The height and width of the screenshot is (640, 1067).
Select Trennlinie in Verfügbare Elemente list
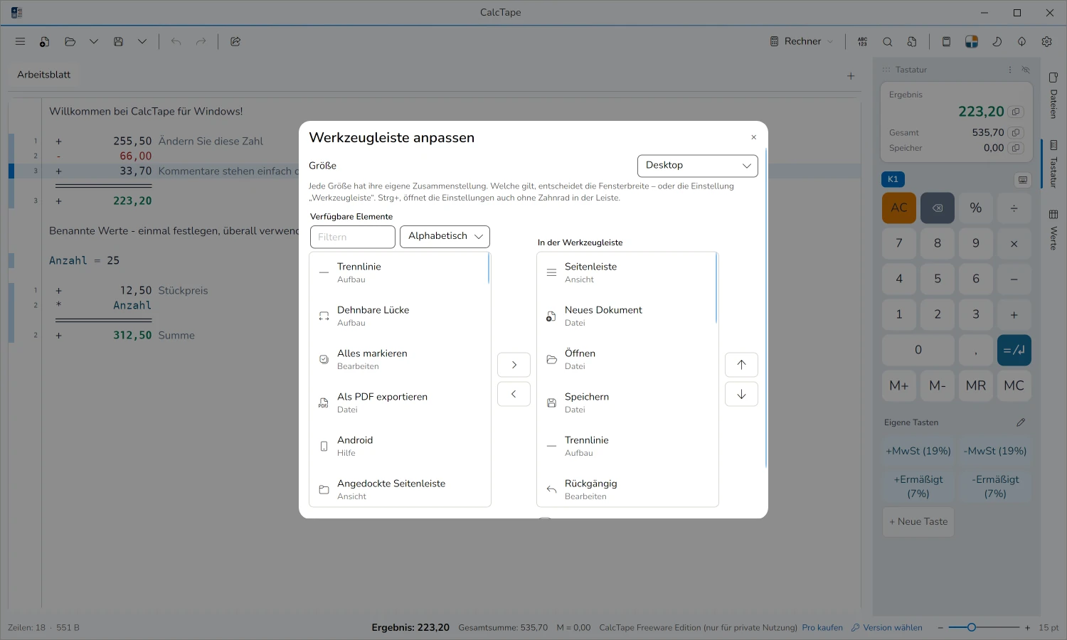tap(399, 272)
